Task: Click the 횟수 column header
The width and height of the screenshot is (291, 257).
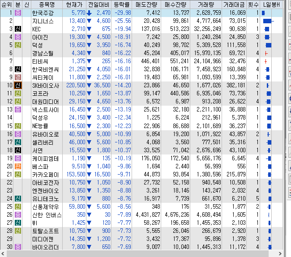Action: click(253, 4)
